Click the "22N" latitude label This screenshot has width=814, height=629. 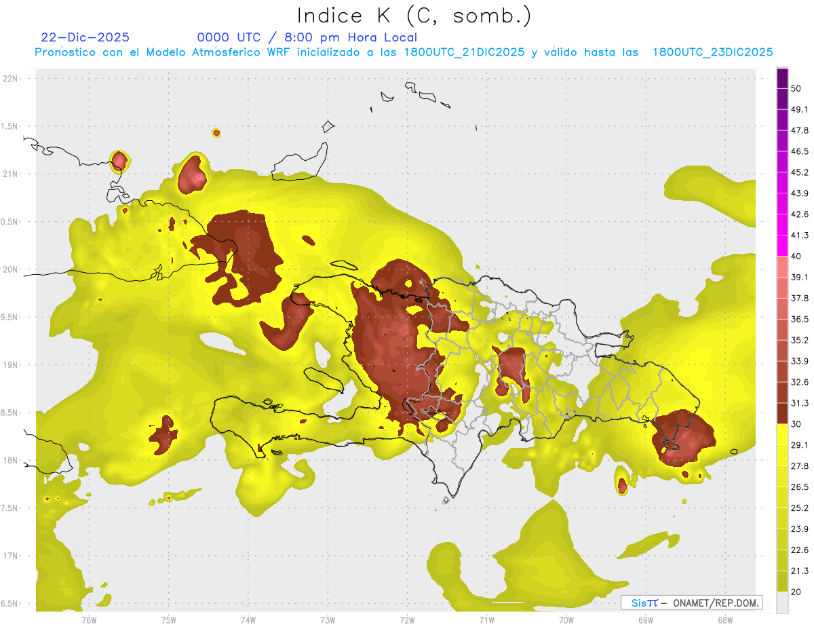pyautogui.click(x=11, y=78)
